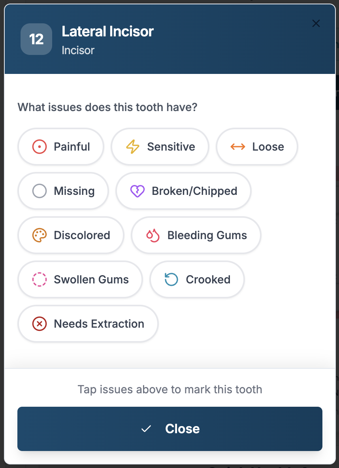Viewport: 339px width, 468px height.
Task: Select the paint palette Discolored icon
Action: coord(40,235)
